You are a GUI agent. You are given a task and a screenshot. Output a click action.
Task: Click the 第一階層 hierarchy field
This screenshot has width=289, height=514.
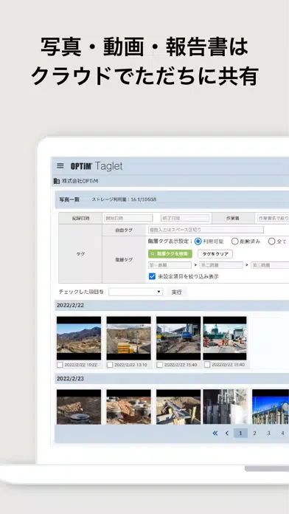(170, 265)
